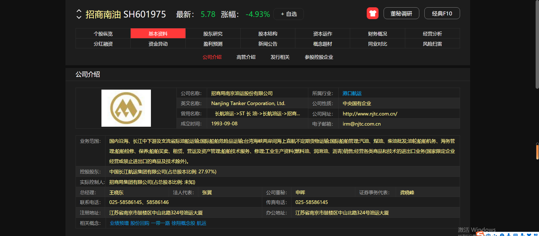Click the stock title 招商南油 SH601975
The width and height of the screenshot is (539, 236).
[126, 14]
